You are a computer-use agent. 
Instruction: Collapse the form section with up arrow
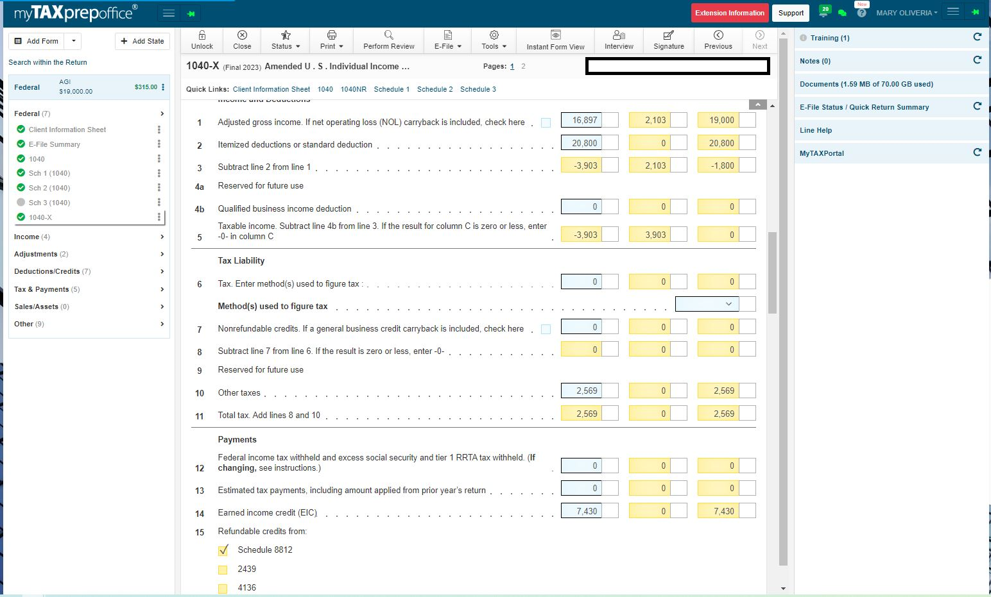757,104
